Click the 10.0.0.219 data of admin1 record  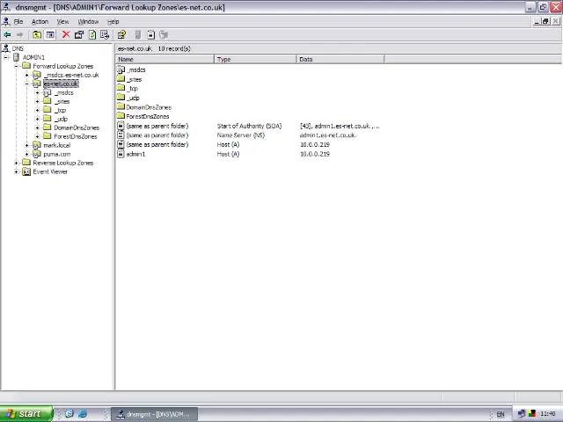point(315,154)
